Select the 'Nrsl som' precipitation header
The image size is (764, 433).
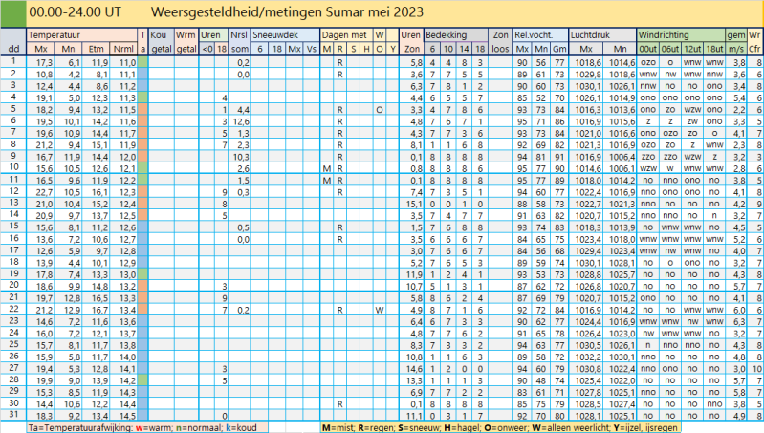[239, 42]
